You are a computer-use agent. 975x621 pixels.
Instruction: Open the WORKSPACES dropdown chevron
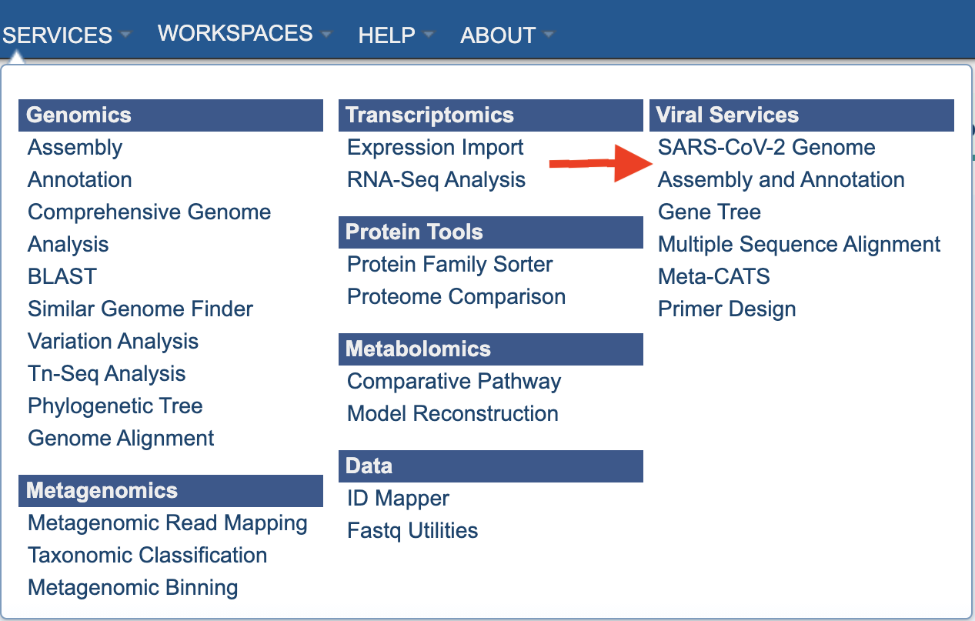coord(326,33)
